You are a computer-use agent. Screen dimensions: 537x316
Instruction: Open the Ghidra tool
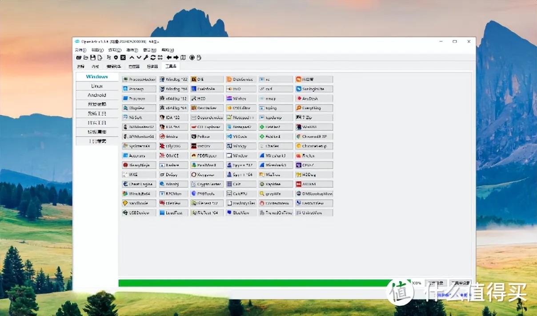tap(173, 137)
